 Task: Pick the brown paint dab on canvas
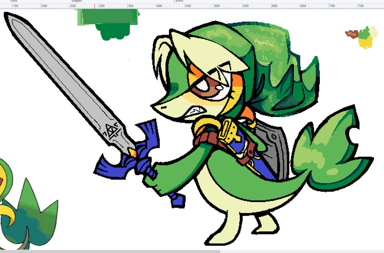tap(352, 34)
